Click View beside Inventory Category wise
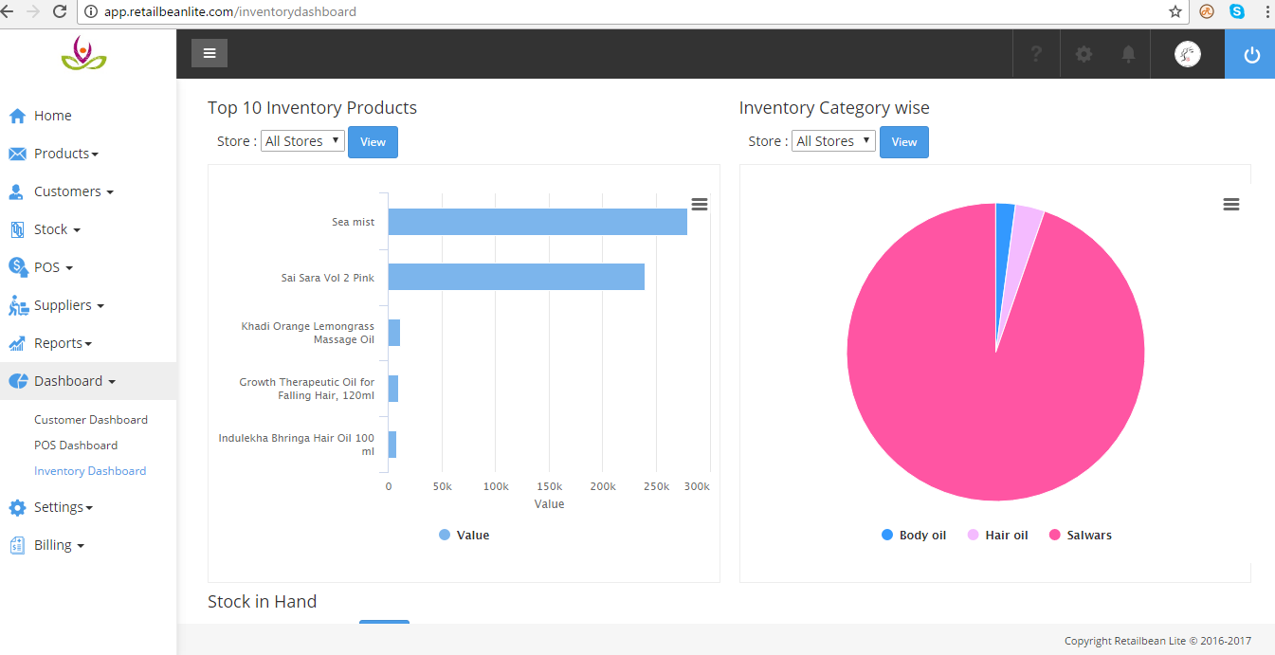The width and height of the screenshot is (1275, 655). tap(903, 140)
